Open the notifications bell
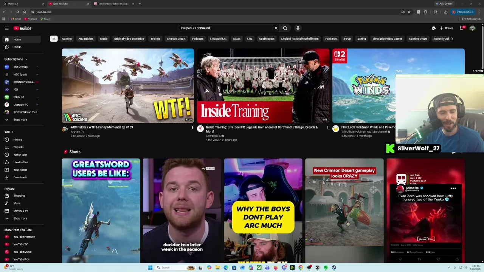This screenshot has width=484, height=272. pyautogui.click(x=462, y=28)
